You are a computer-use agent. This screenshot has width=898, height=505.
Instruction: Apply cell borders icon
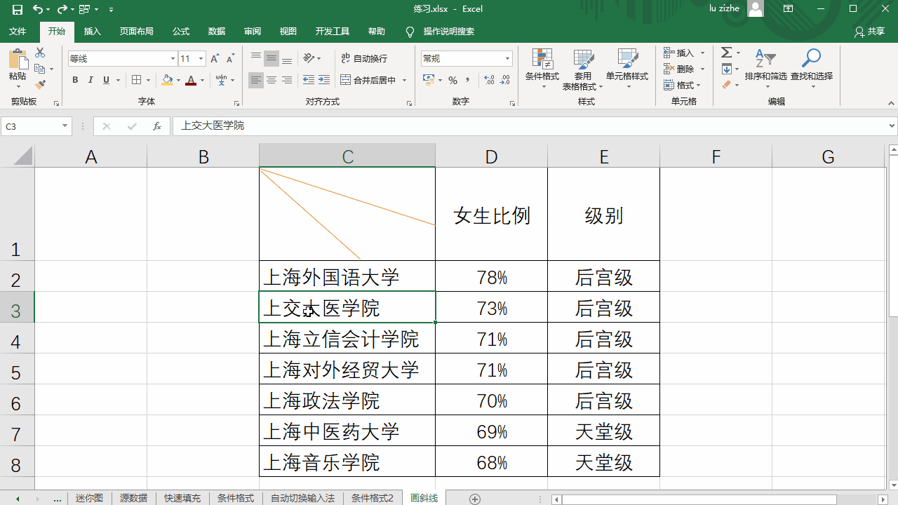pyautogui.click(x=137, y=81)
